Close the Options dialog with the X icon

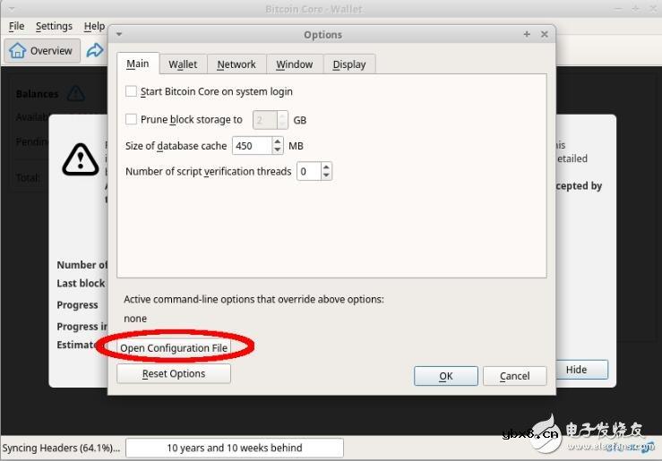[544, 34]
